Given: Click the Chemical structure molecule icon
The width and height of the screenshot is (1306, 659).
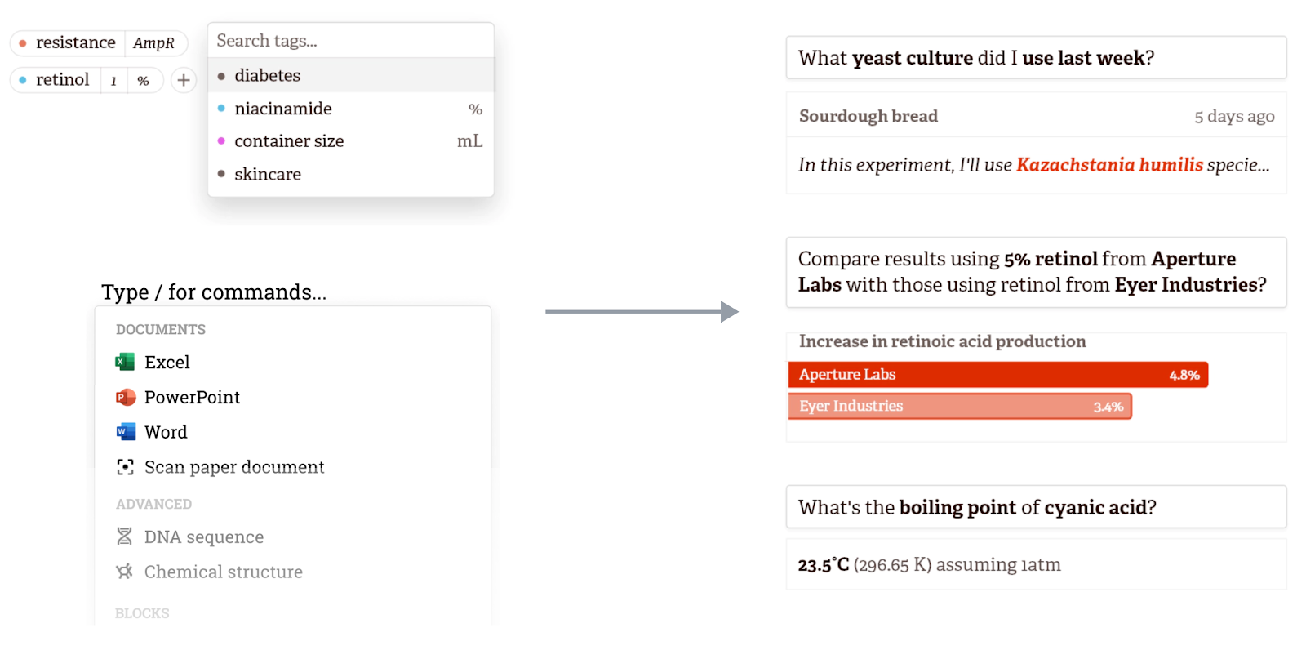Looking at the screenshot, I should tap(124, 572).
